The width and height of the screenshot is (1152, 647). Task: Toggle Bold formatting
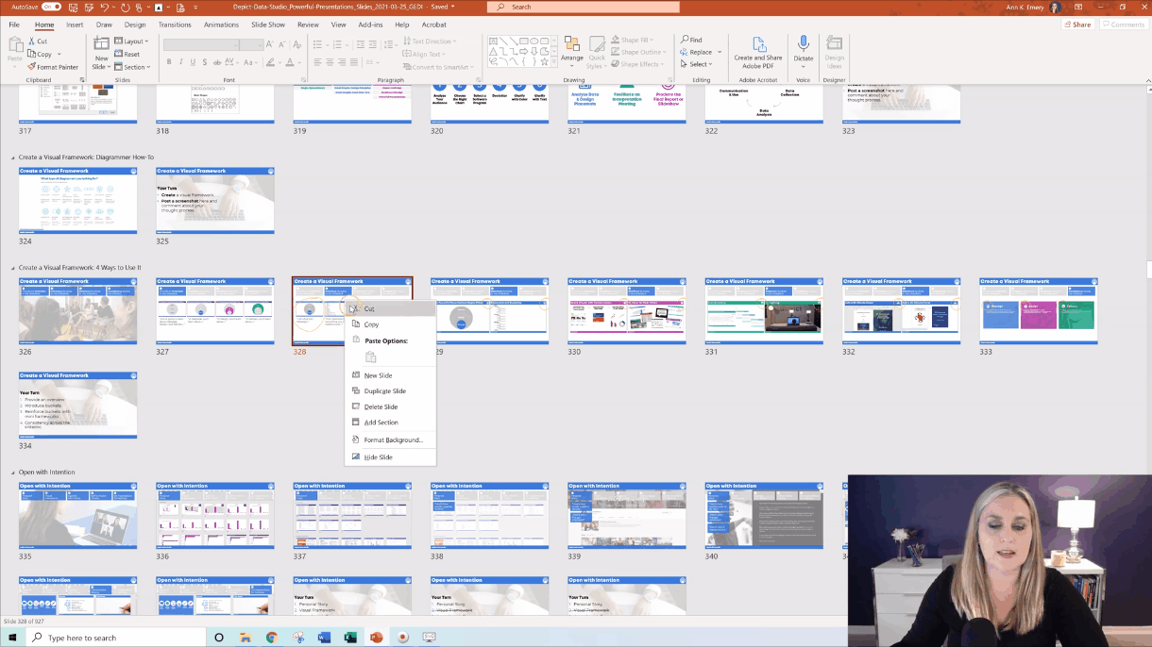pyautogui.click(x=169, y=62)
